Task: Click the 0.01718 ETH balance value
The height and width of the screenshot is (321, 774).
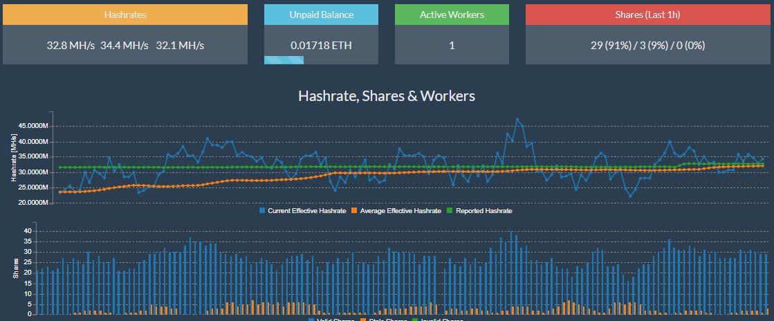Action: [x=321, y=45]
